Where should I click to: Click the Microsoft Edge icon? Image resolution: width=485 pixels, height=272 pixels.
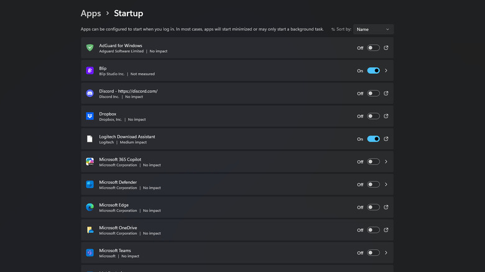(x=90, y=207)
